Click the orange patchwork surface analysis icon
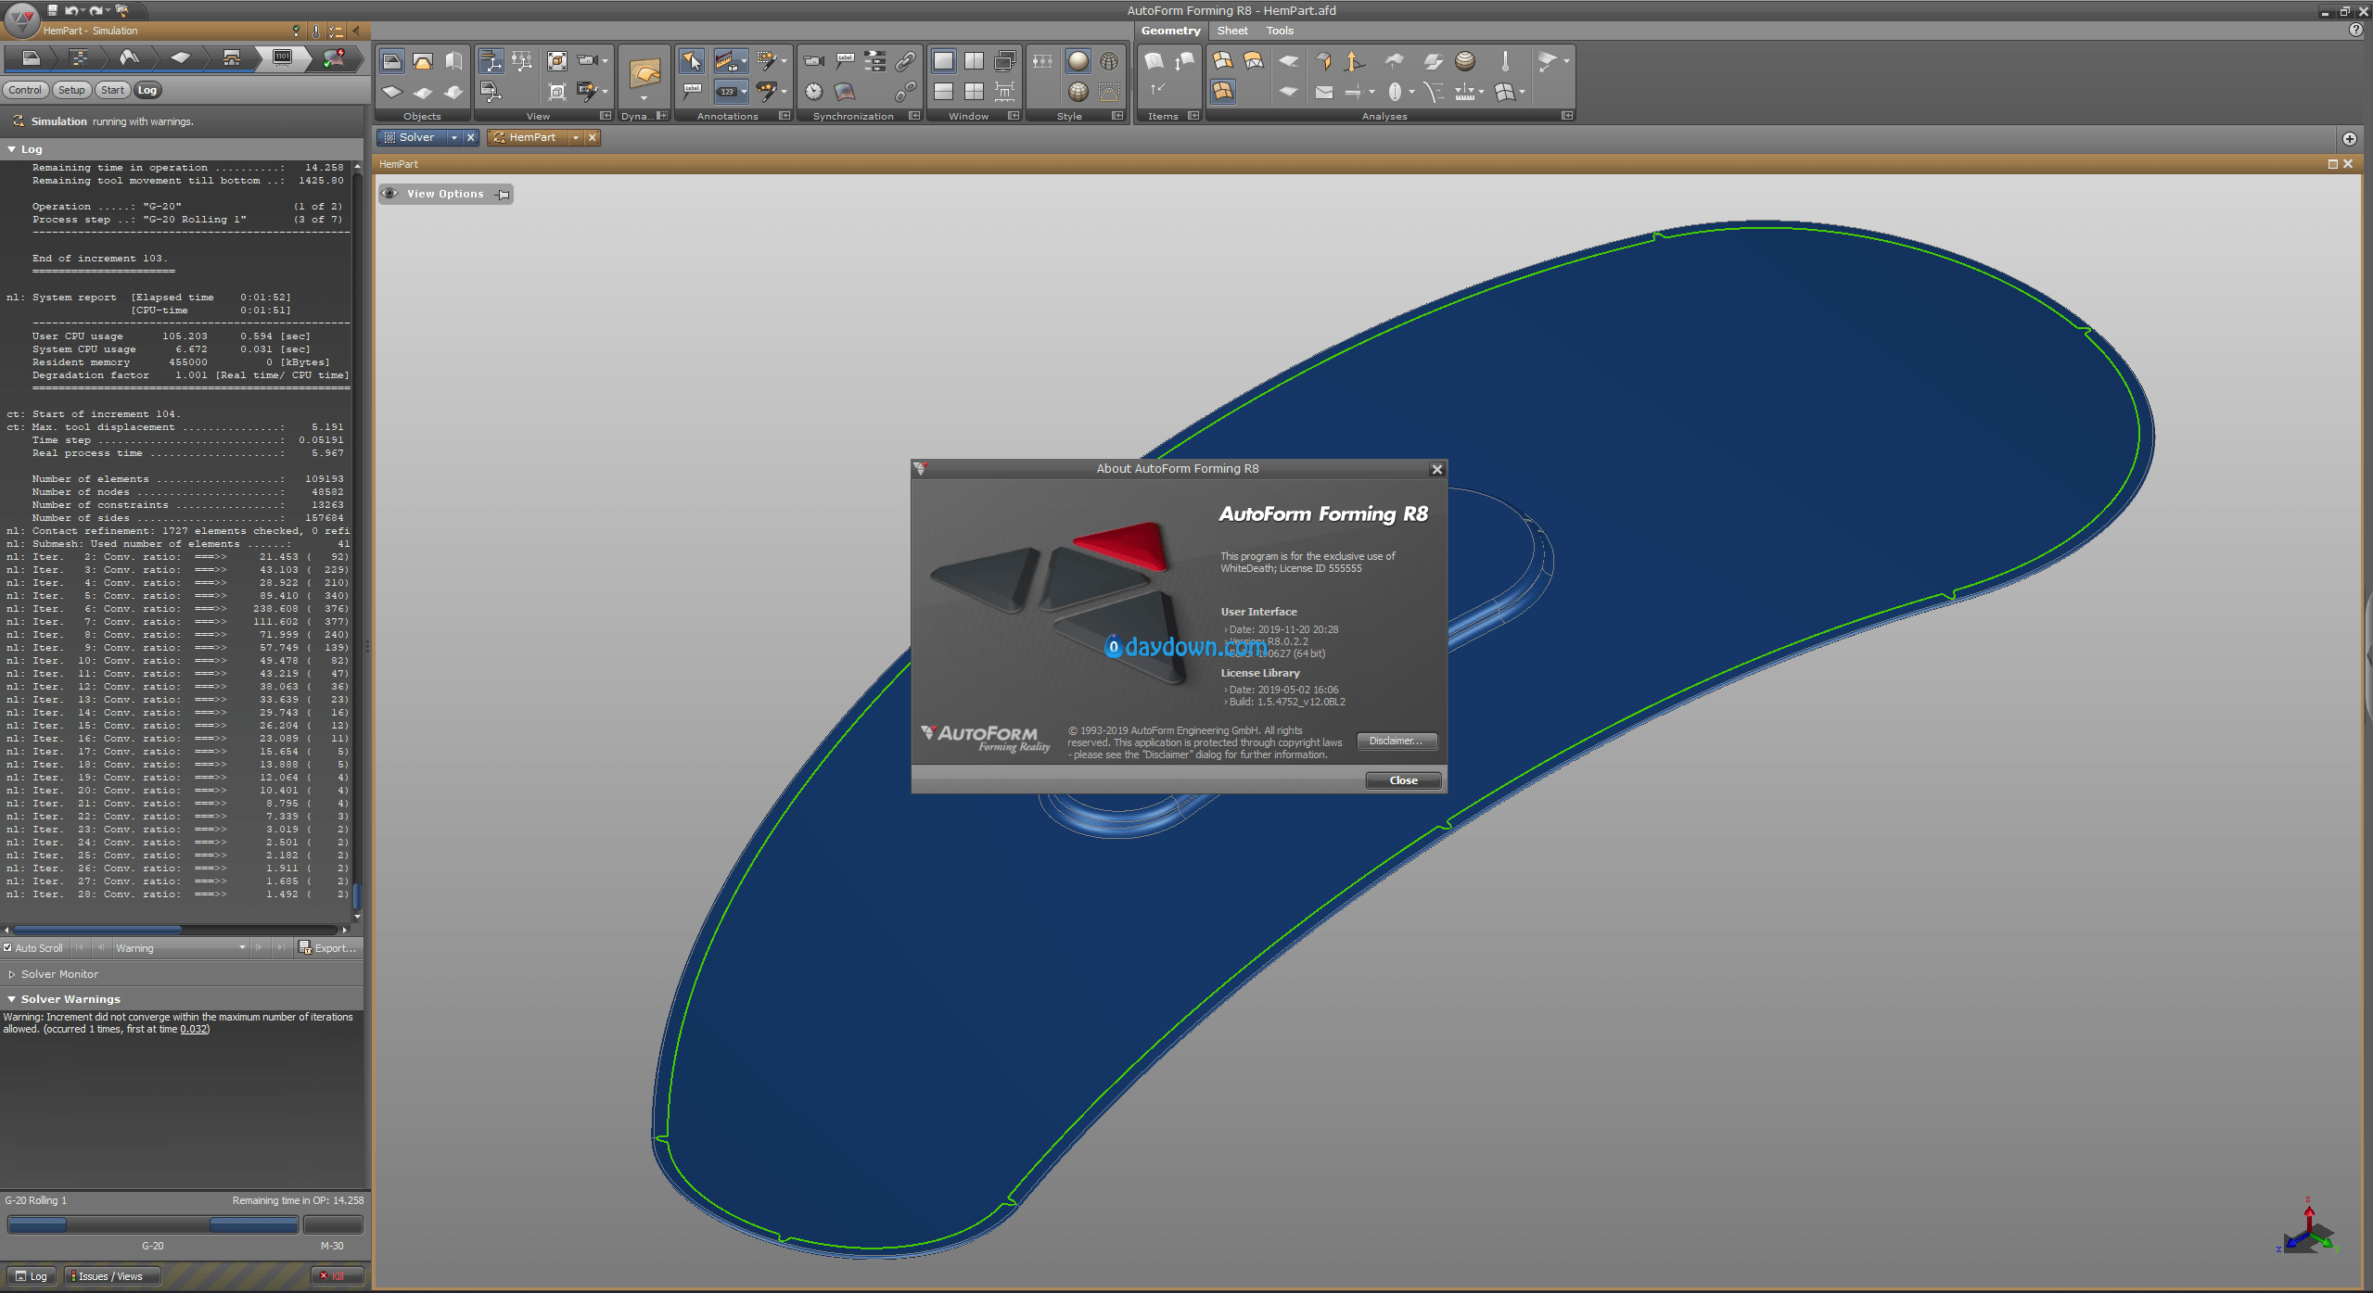 [x=1222, y=61]
